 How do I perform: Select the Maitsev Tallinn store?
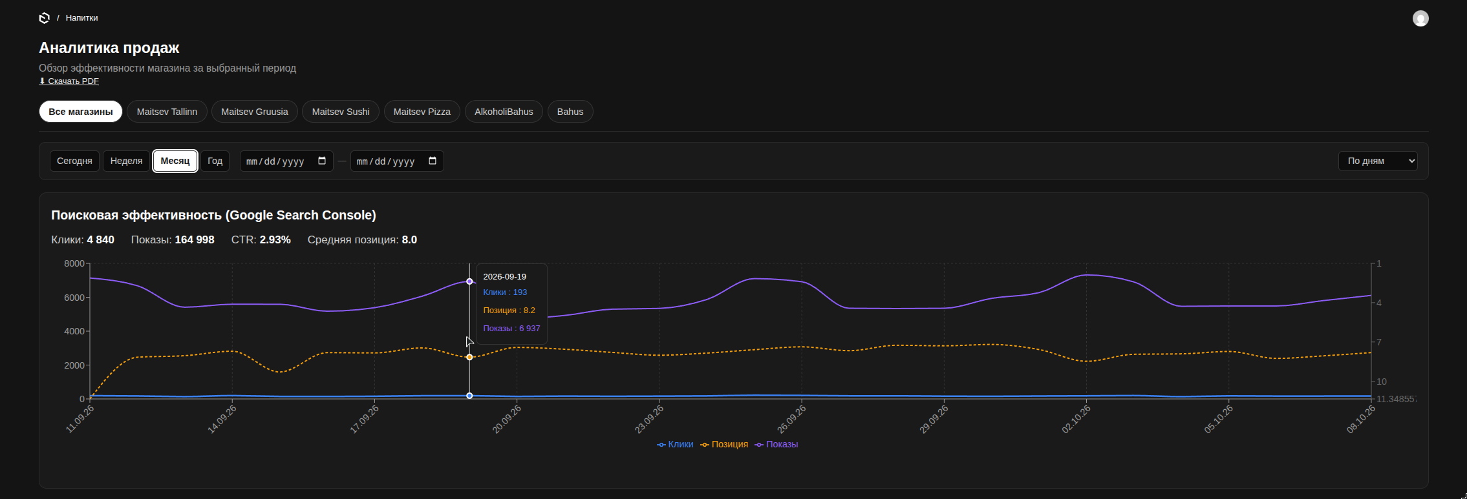167,112
